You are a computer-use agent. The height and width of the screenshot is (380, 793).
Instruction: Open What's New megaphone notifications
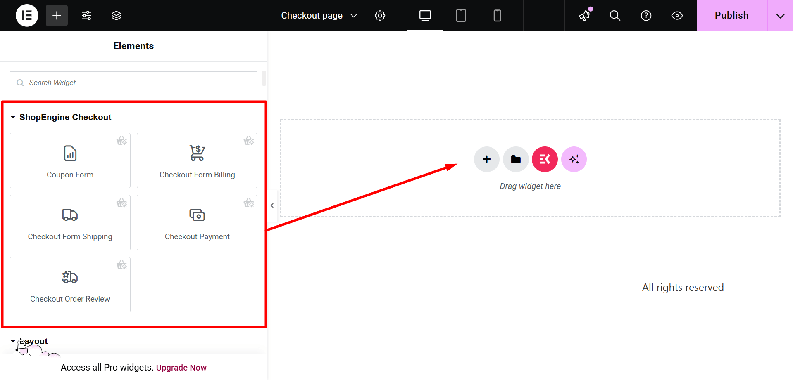pos(584,15)
